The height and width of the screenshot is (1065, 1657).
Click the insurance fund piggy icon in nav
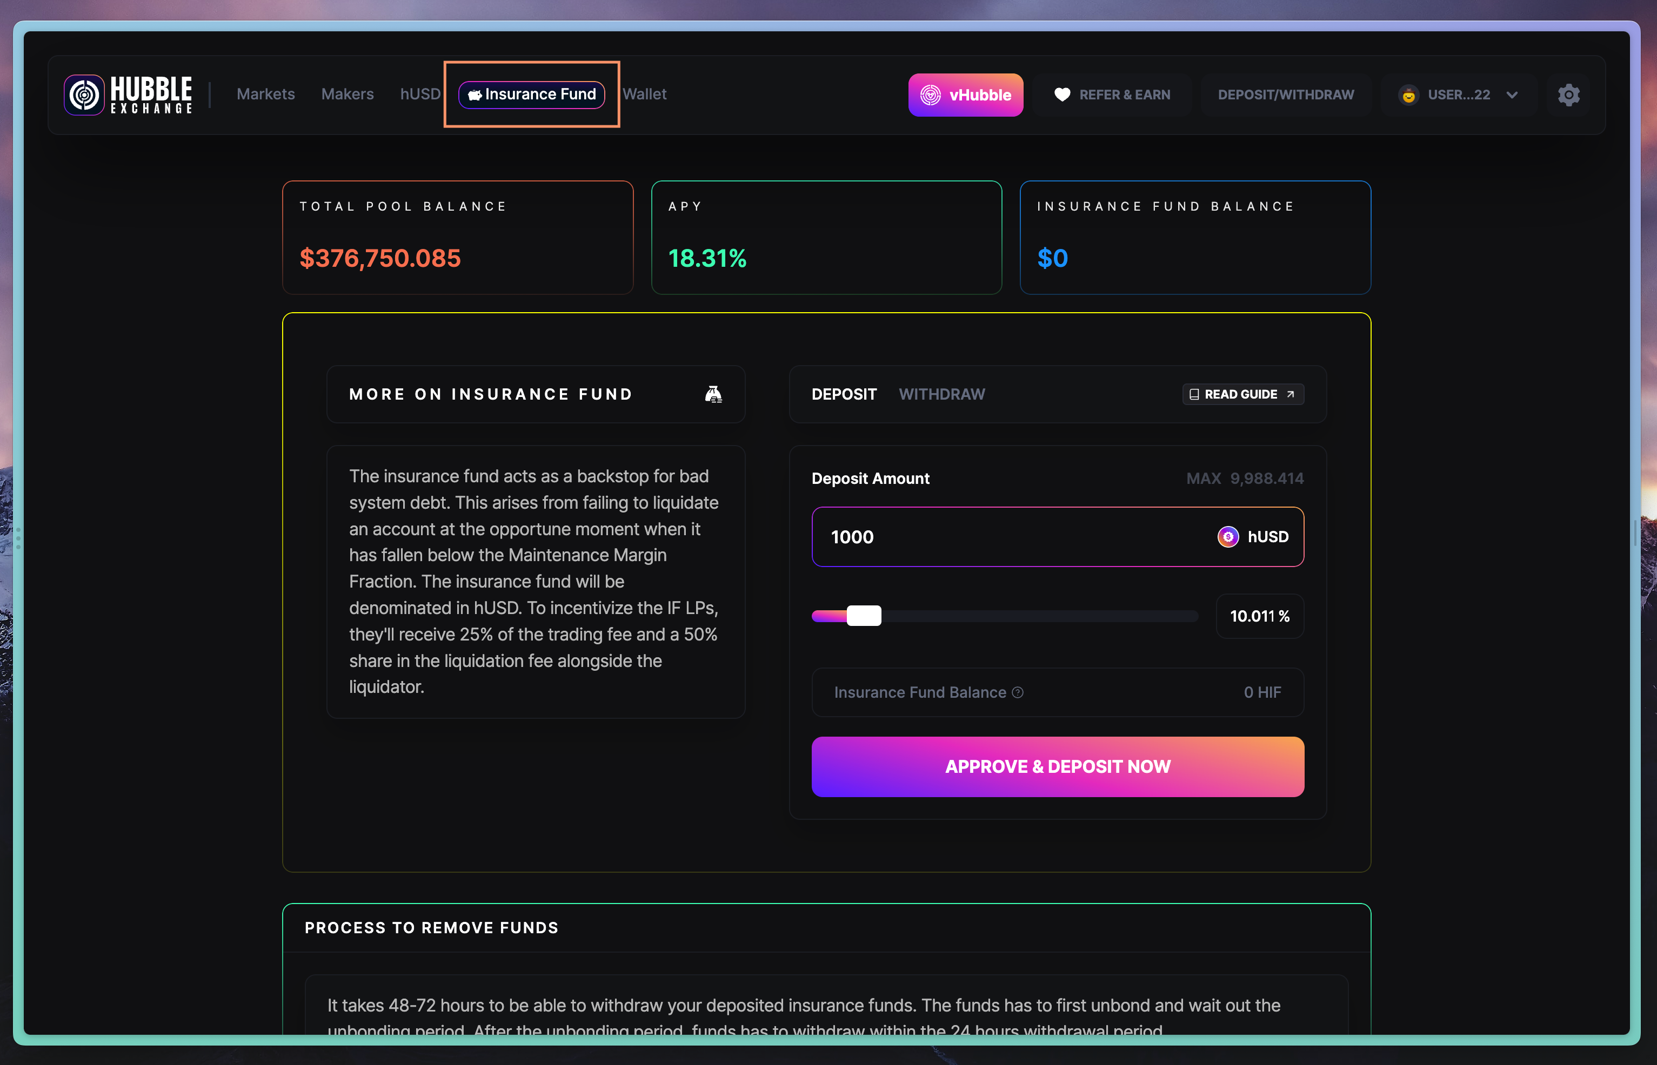click(475, 95)
